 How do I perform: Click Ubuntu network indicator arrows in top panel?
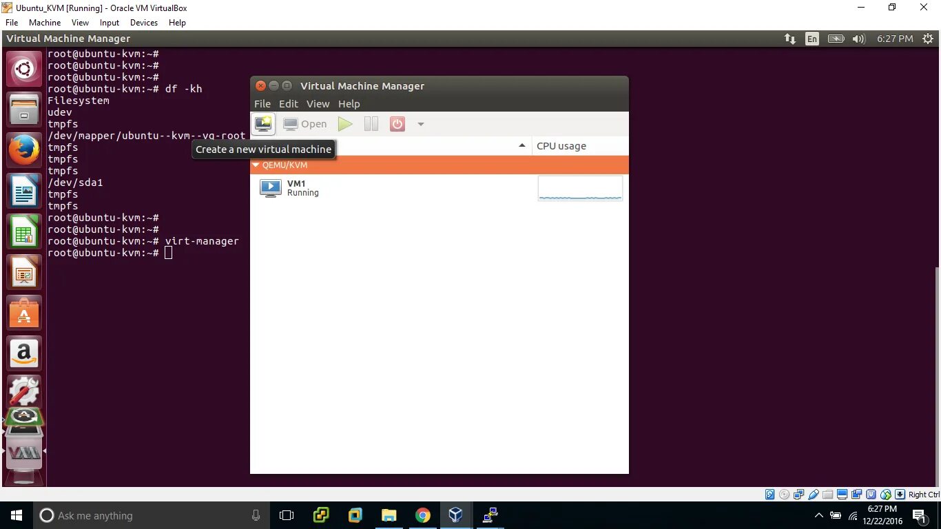click(x=790, y=39)
